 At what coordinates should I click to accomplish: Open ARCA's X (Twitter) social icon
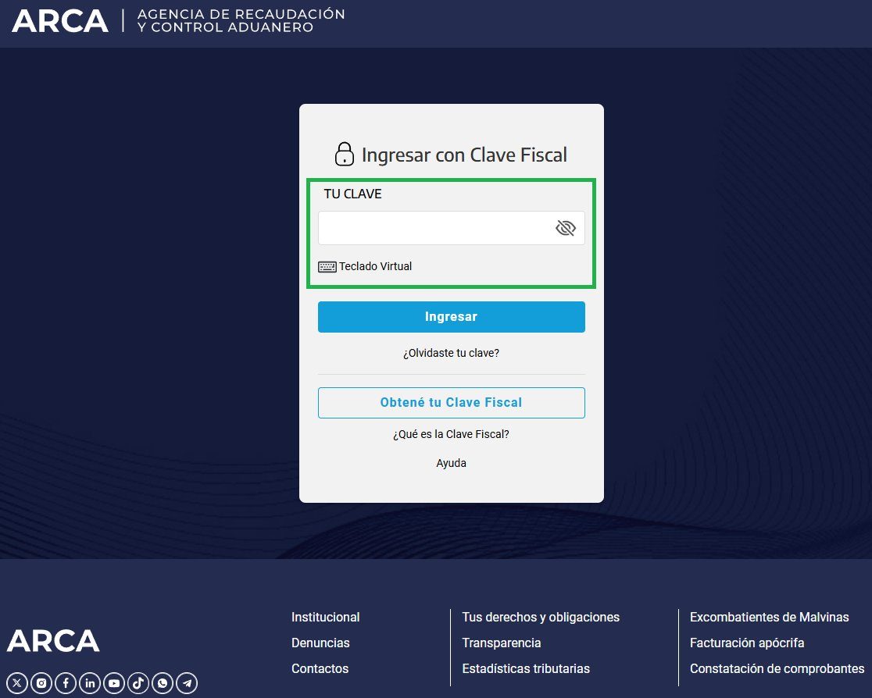click(x=16, y=683)
